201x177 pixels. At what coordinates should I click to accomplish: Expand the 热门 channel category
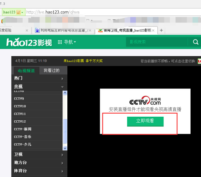click(x=39, y=78)
